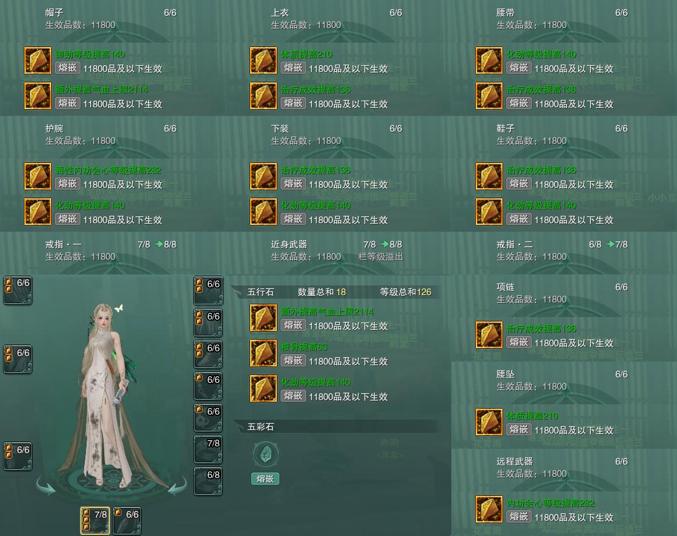Screen dimensions: 677x536
Task: Select the 根骨提高63 five-element stone icon
Action: tap(263, 353)
